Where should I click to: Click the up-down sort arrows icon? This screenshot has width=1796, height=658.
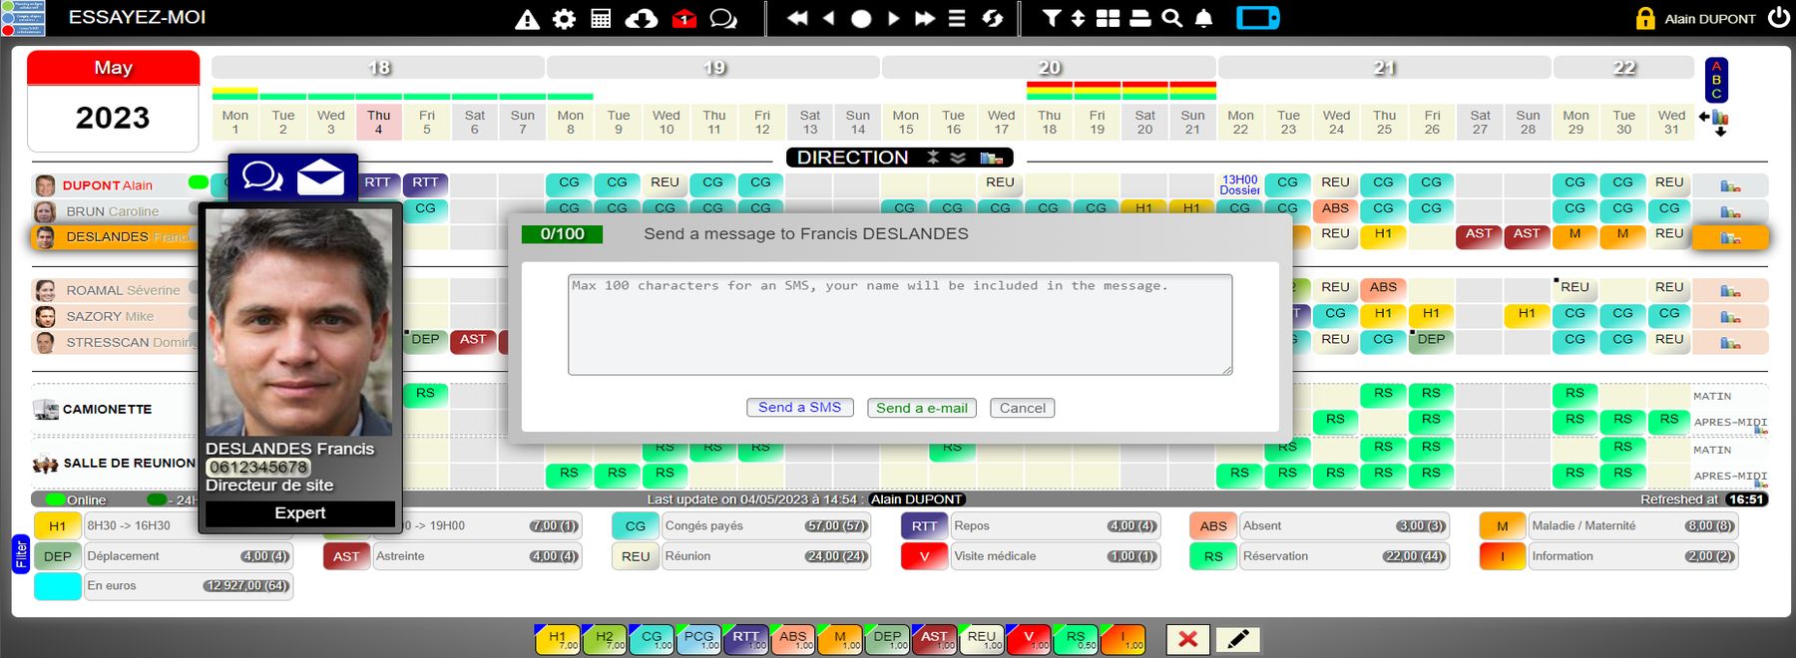click(x=1078, y=19)
